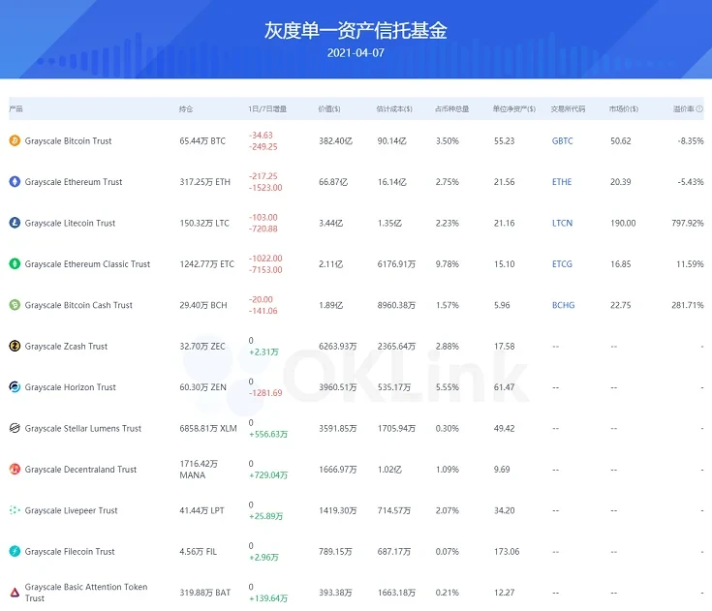Image resolution: width=712 pixels, height=611 pixels.
Task: Click the Horizen coin icon
Action: [x=15, y=387]
